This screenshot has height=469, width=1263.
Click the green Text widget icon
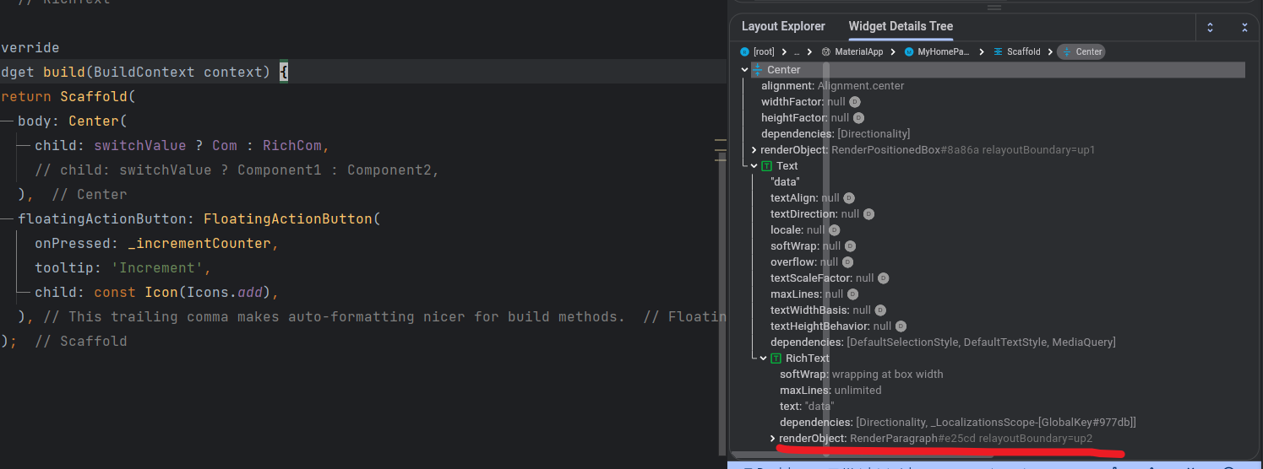(766, 166)
